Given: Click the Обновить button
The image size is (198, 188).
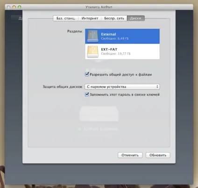Looking at the screenshot, I should [x=158, y=155].
